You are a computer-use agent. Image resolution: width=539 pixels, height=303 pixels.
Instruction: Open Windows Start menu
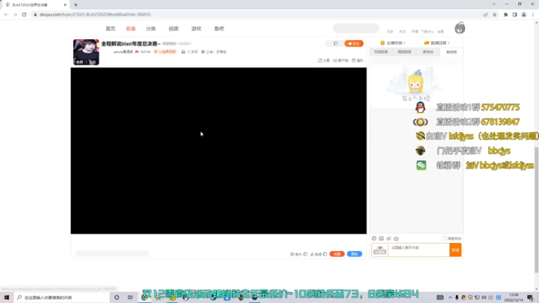(x=7, y=298)
